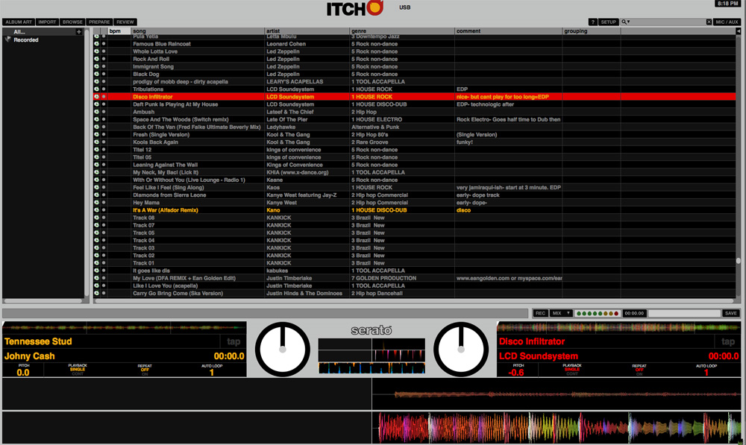Toggle repeat on the Disco Infiltrator deck

[639, 370]
